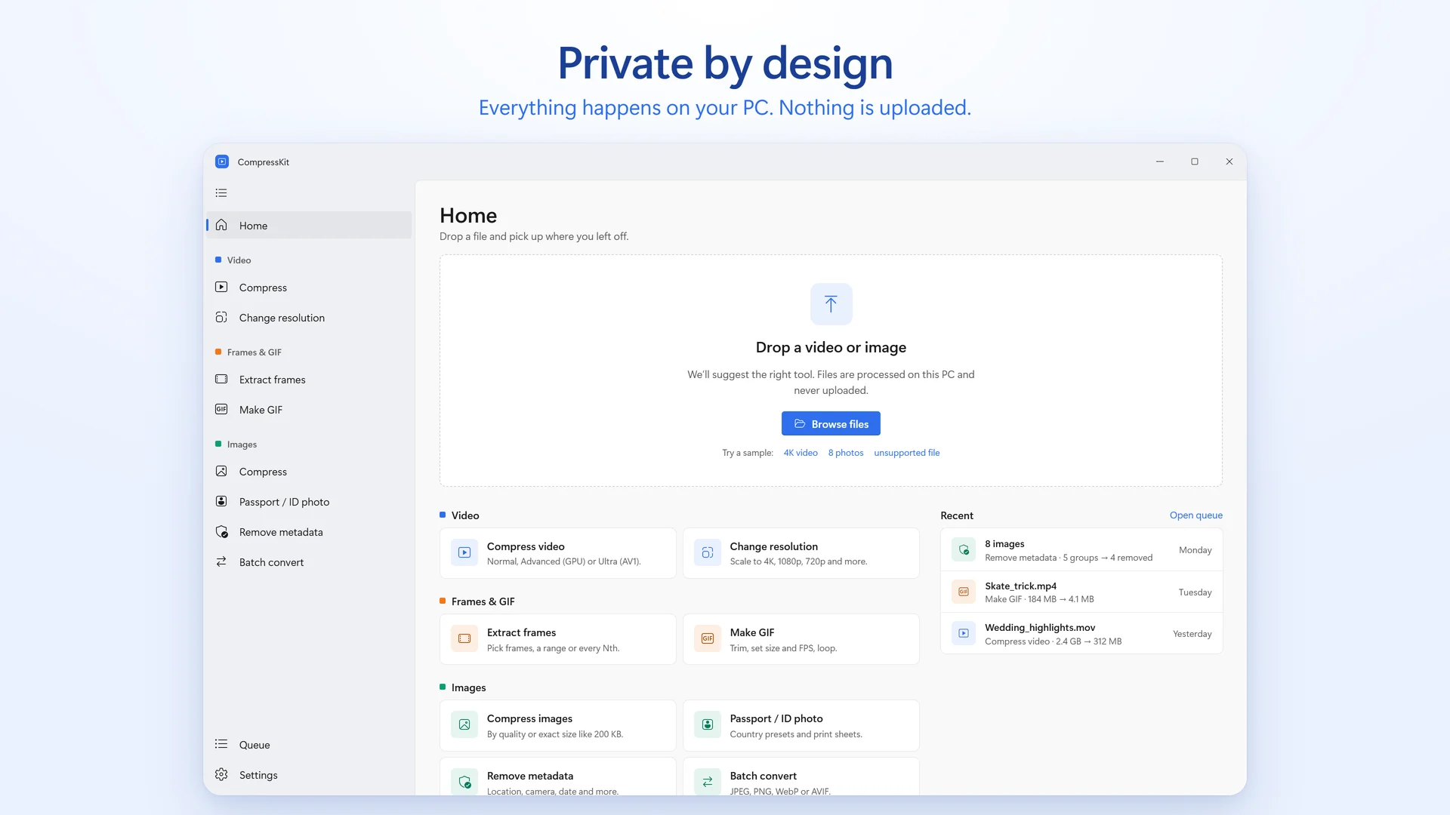Screen dimensions: 1450x815
Task: Click the Passport / ID photo card title
Action: tap(776, 718)
